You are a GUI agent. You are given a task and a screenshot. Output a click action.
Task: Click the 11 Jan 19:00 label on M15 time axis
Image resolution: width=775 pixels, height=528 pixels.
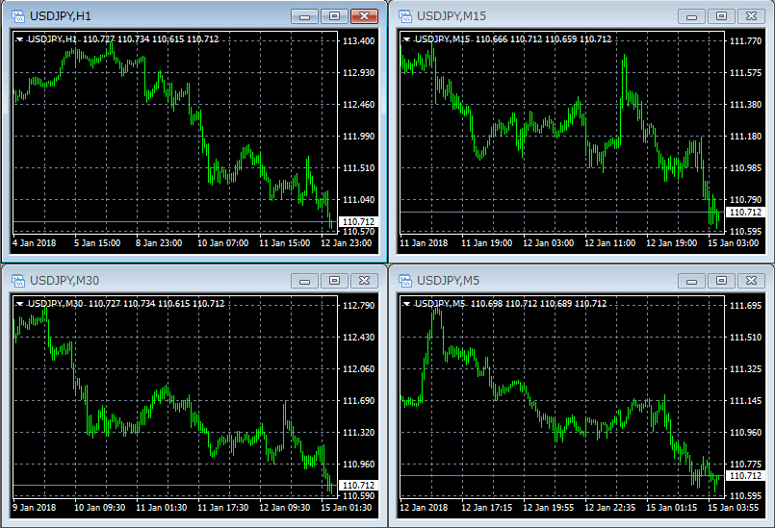[486, 243]
